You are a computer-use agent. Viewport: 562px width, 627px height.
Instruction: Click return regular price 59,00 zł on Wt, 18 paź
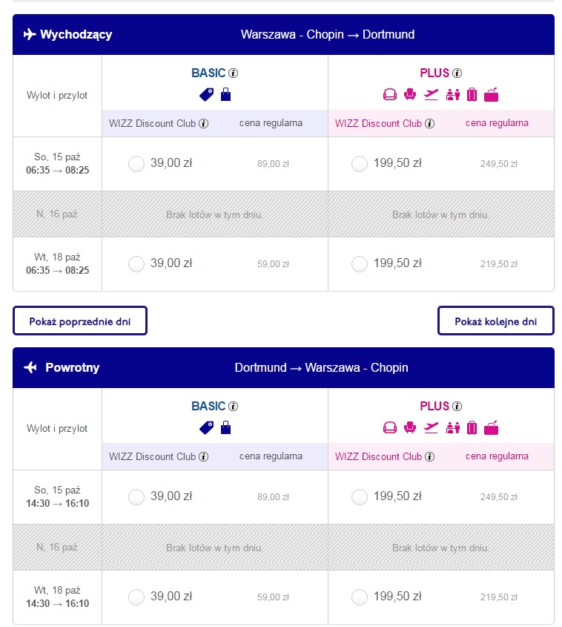click(273, 597)
